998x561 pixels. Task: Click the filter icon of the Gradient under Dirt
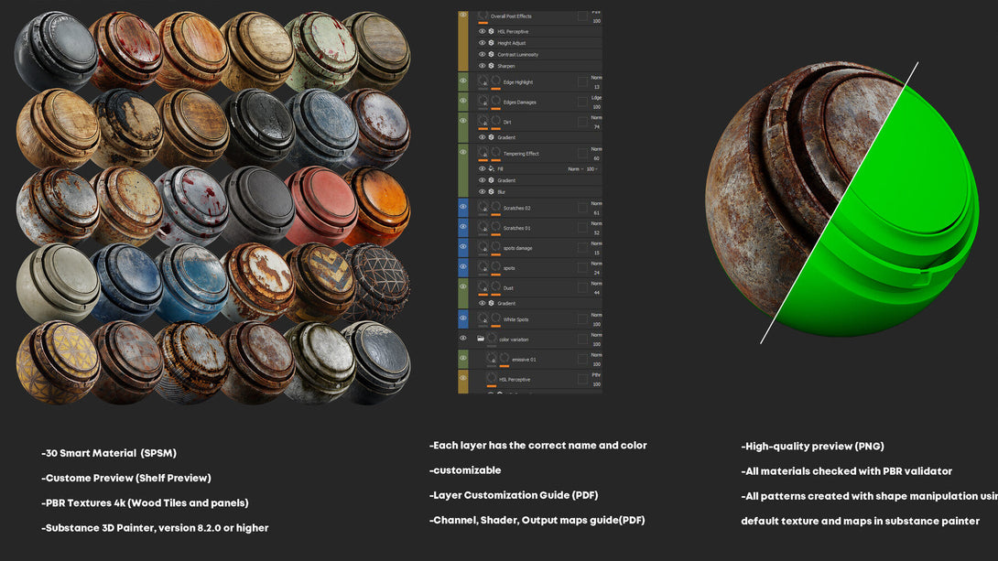[492, 136]
